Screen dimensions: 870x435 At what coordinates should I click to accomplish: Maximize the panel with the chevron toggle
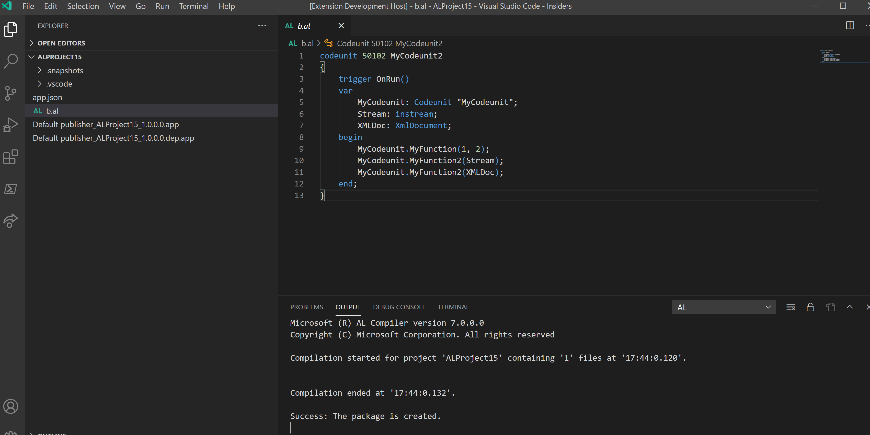click(x=850, y=307)
